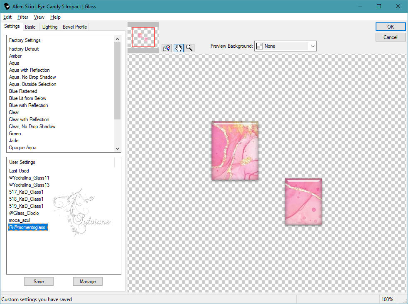
Task: Select the Aqua preset
Action: [14, 63]
